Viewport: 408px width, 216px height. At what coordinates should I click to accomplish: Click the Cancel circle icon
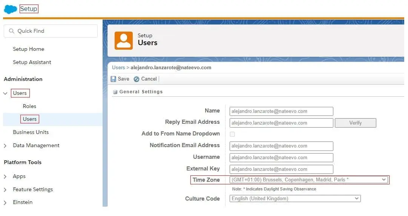pyautogui.click(x=137, y=79)
